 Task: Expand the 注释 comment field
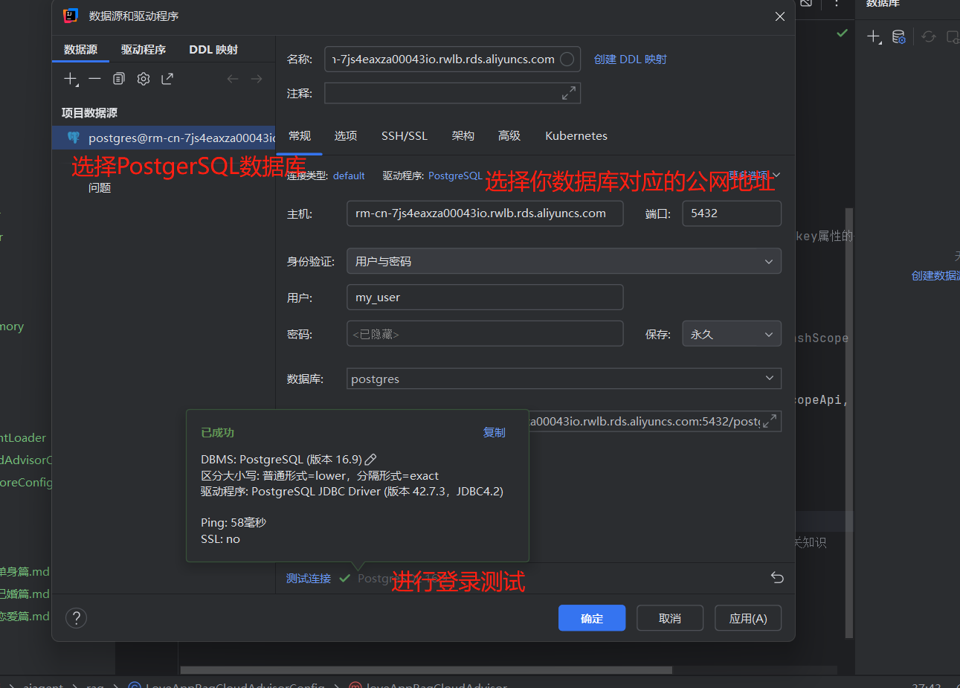[x=569, y=93]
